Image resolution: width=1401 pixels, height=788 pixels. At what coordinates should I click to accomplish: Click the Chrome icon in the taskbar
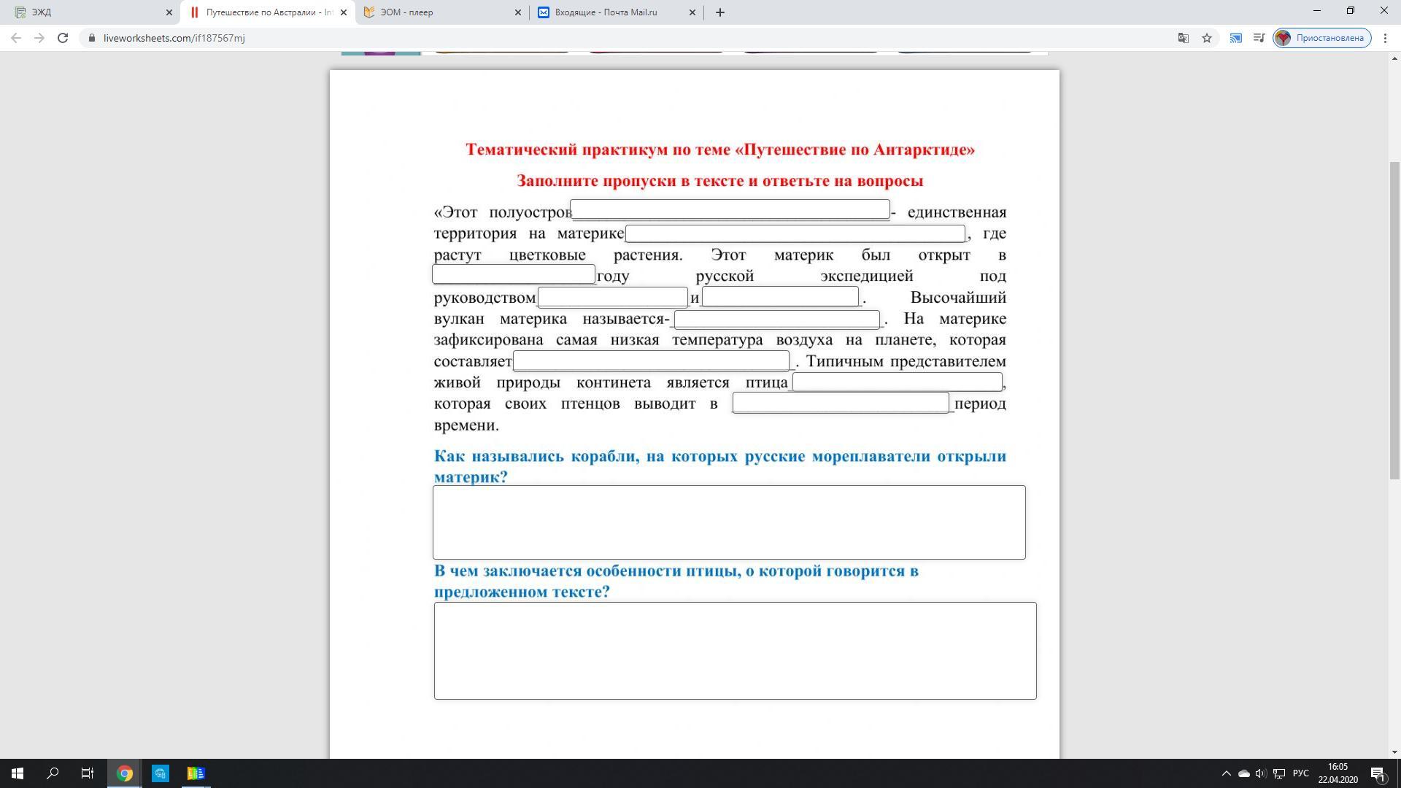[x=125, y=773]
